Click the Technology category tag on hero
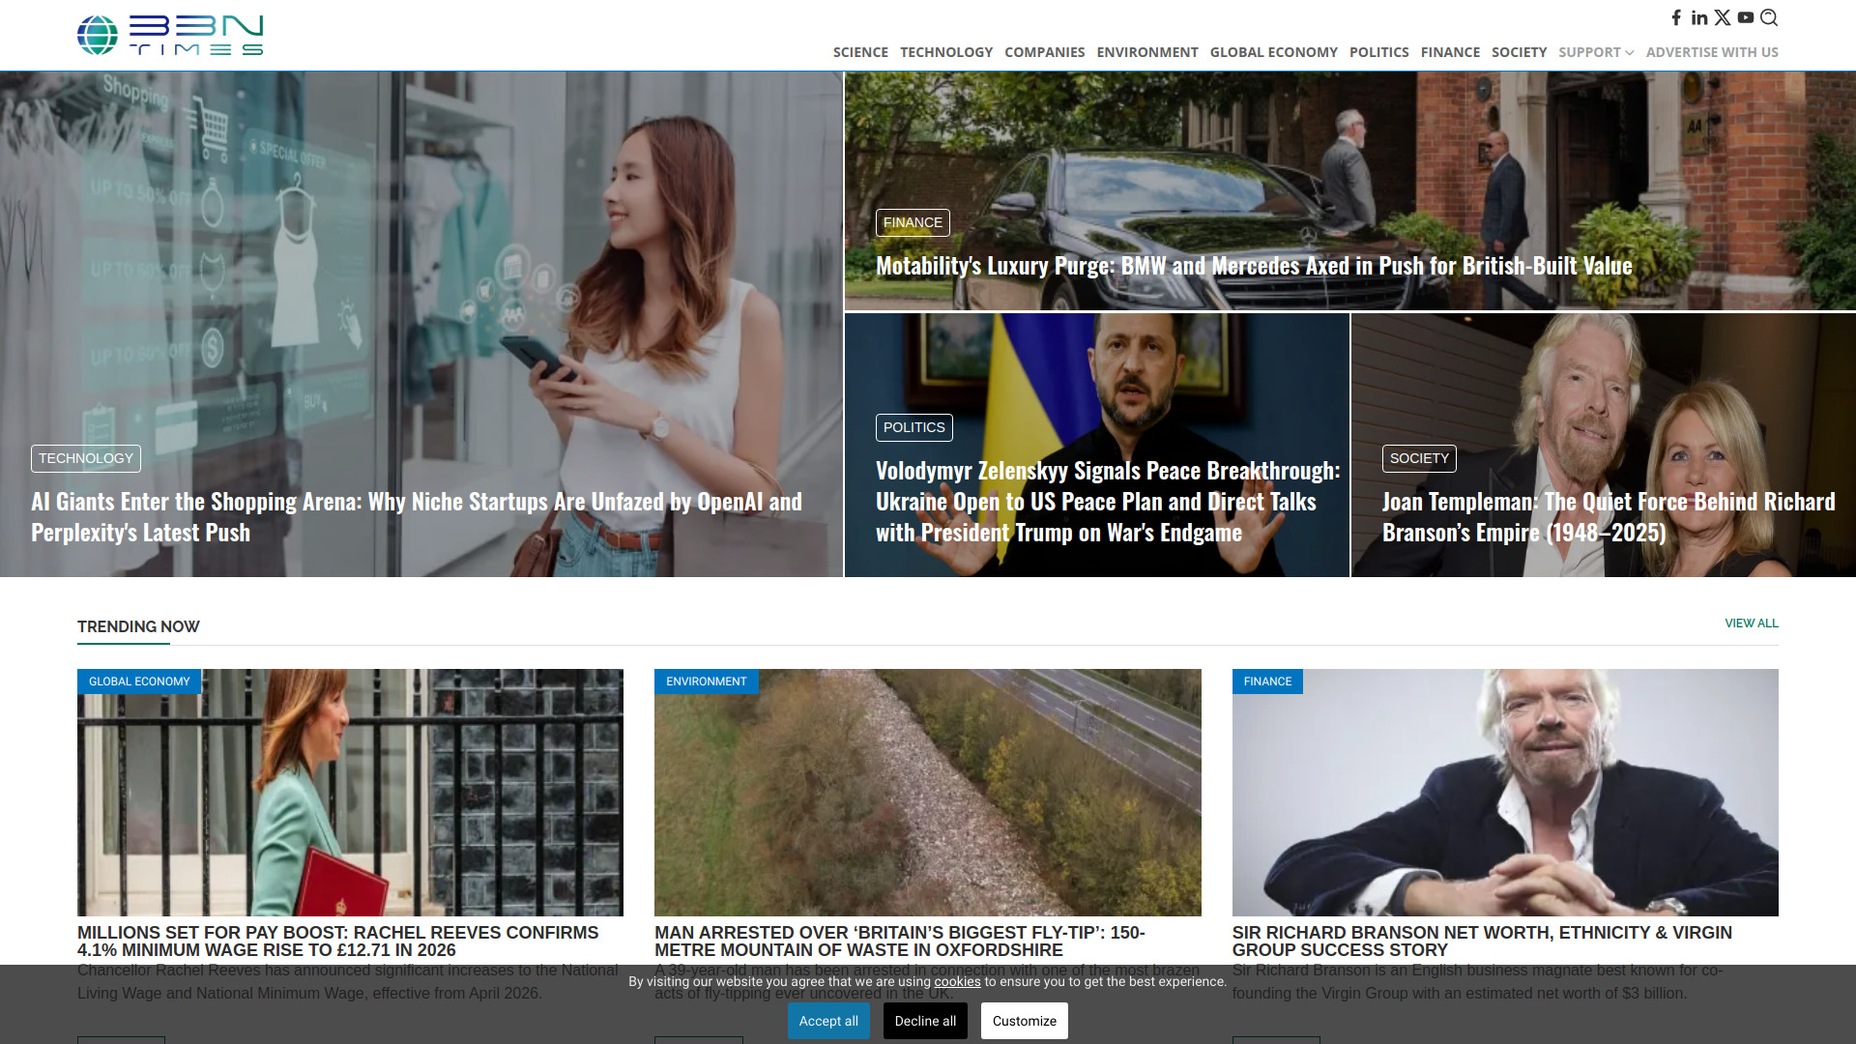The width and height of the screenshot is (1856, 1044). (86, 458)
